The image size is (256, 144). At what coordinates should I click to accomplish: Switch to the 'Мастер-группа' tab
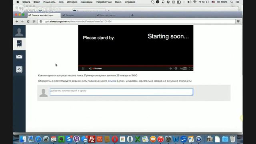tap(108, 15)
